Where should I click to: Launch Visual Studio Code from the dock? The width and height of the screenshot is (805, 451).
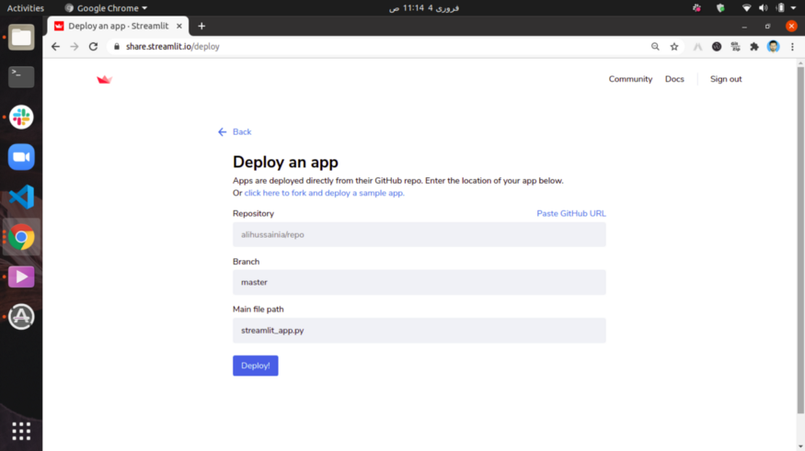coord(21,197)
